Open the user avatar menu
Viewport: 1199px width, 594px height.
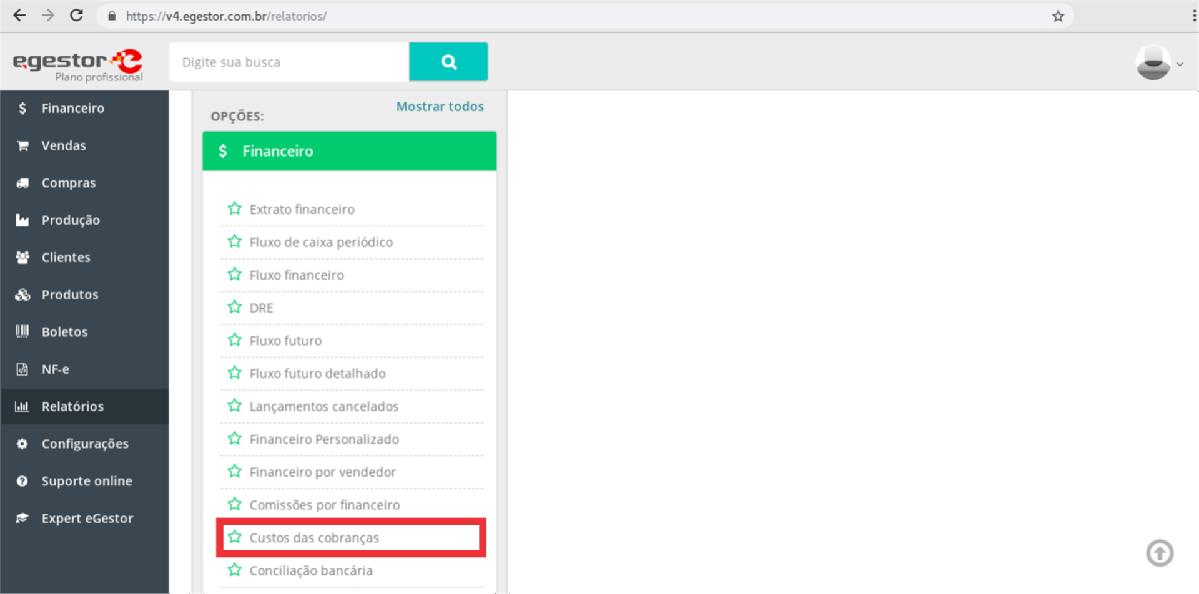click(1159, 62)
